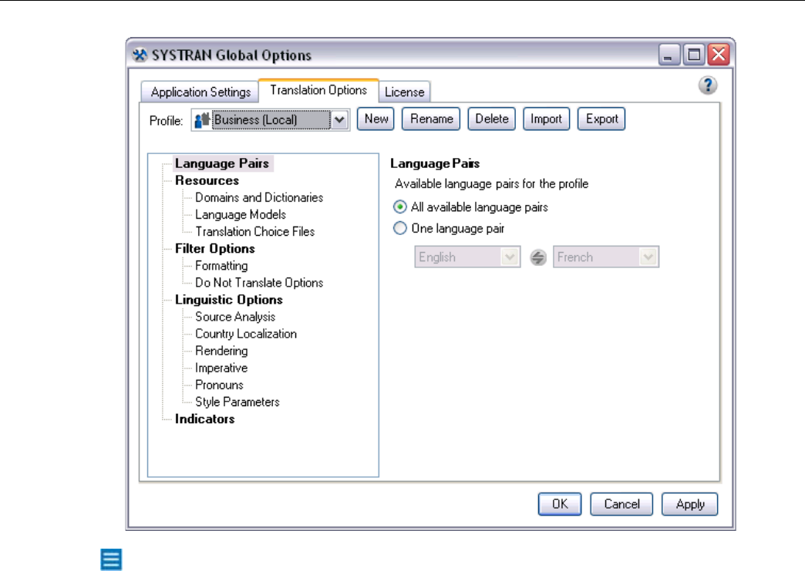Open the Profile dropdown arrow
The width and height of the screenshot is (805, 571).
click(x=339, y=120)
